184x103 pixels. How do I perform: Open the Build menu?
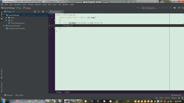tap(45, 5)
